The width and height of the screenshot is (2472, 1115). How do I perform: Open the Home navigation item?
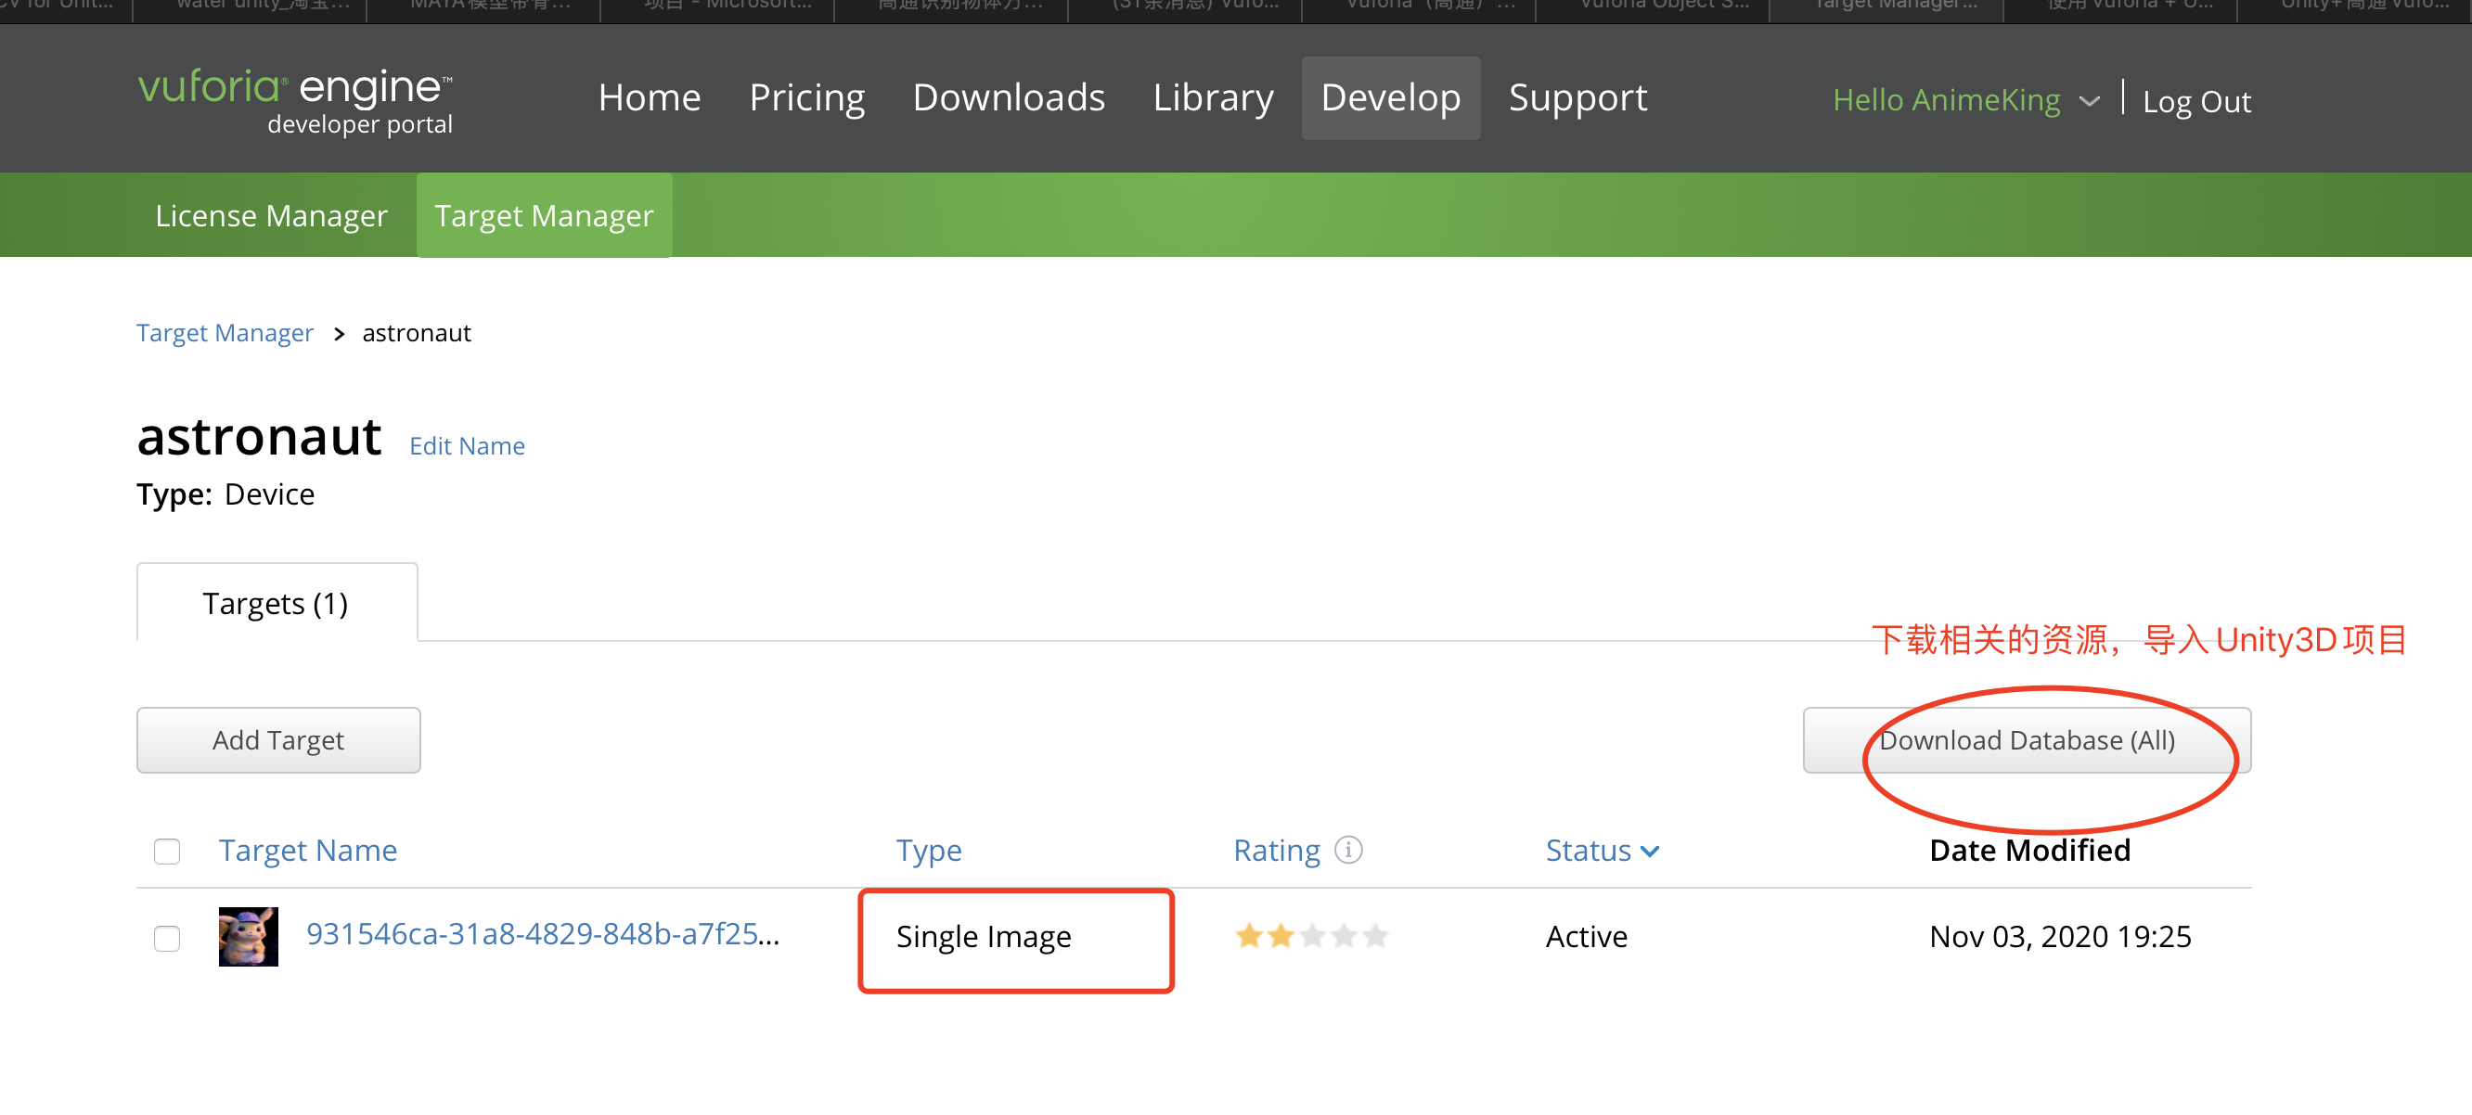pyautogui.click(x=650, y=98)
